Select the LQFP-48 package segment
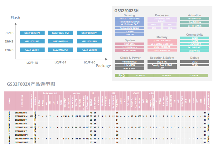 pos(194,75)
